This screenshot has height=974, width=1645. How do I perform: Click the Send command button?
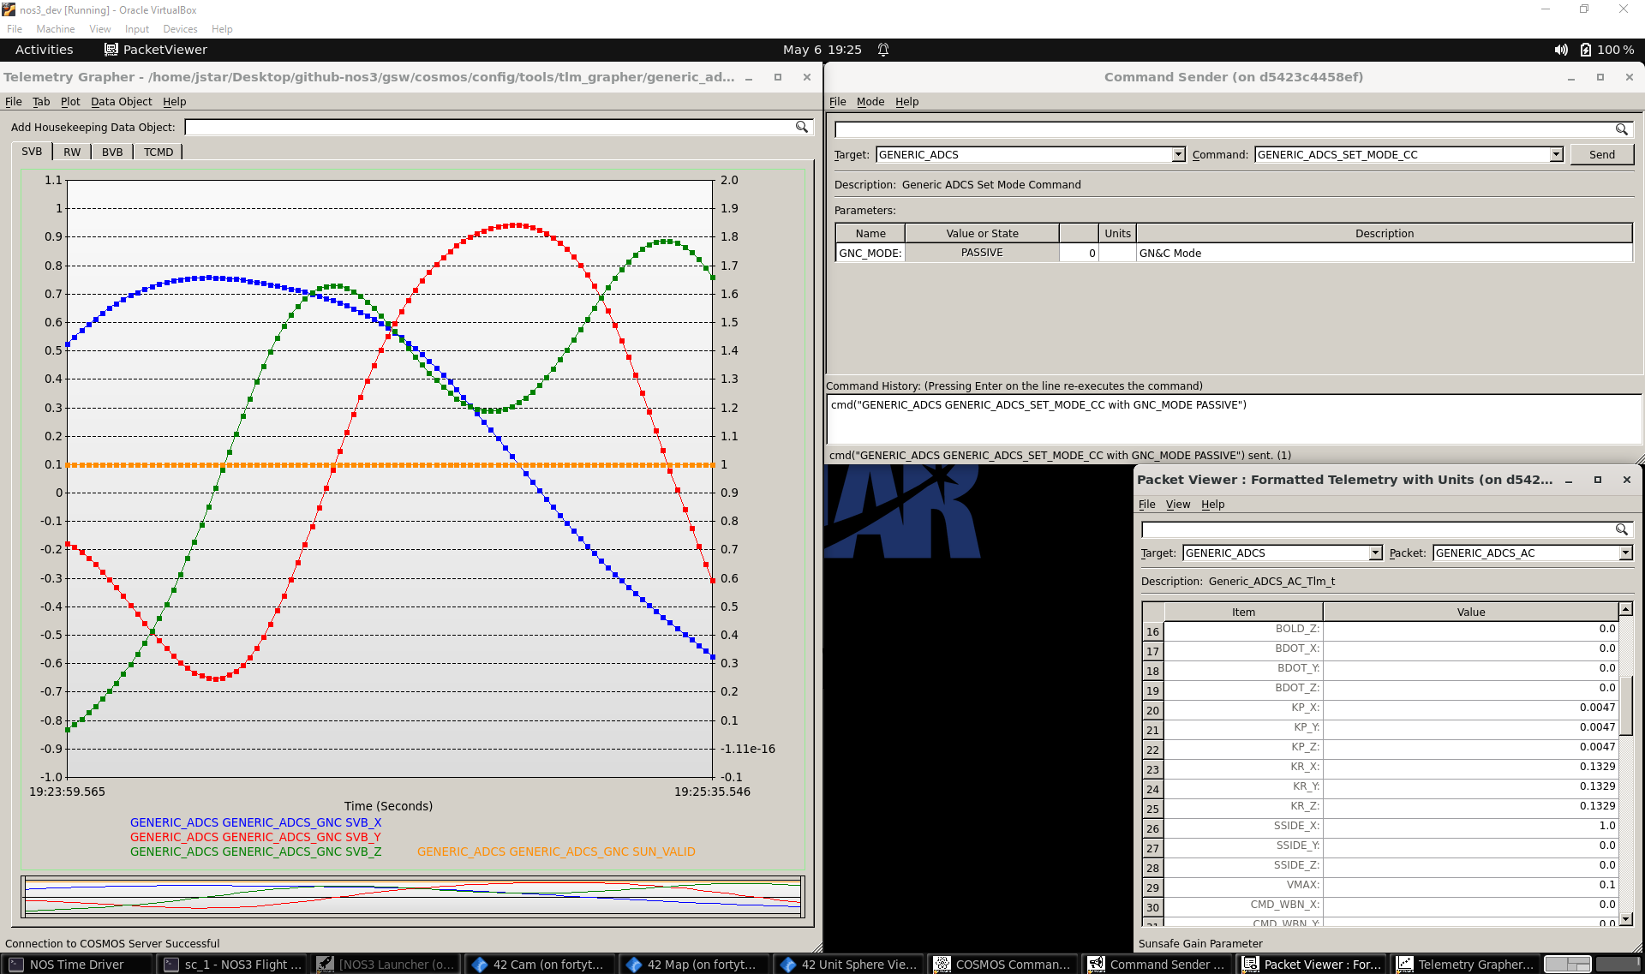[1601, 155]
